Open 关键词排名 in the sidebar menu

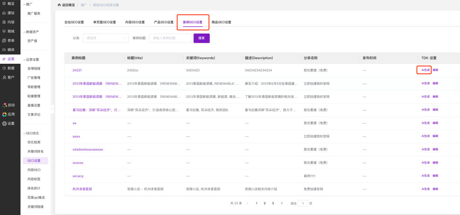pyautogui.click(x=35, y=152)
